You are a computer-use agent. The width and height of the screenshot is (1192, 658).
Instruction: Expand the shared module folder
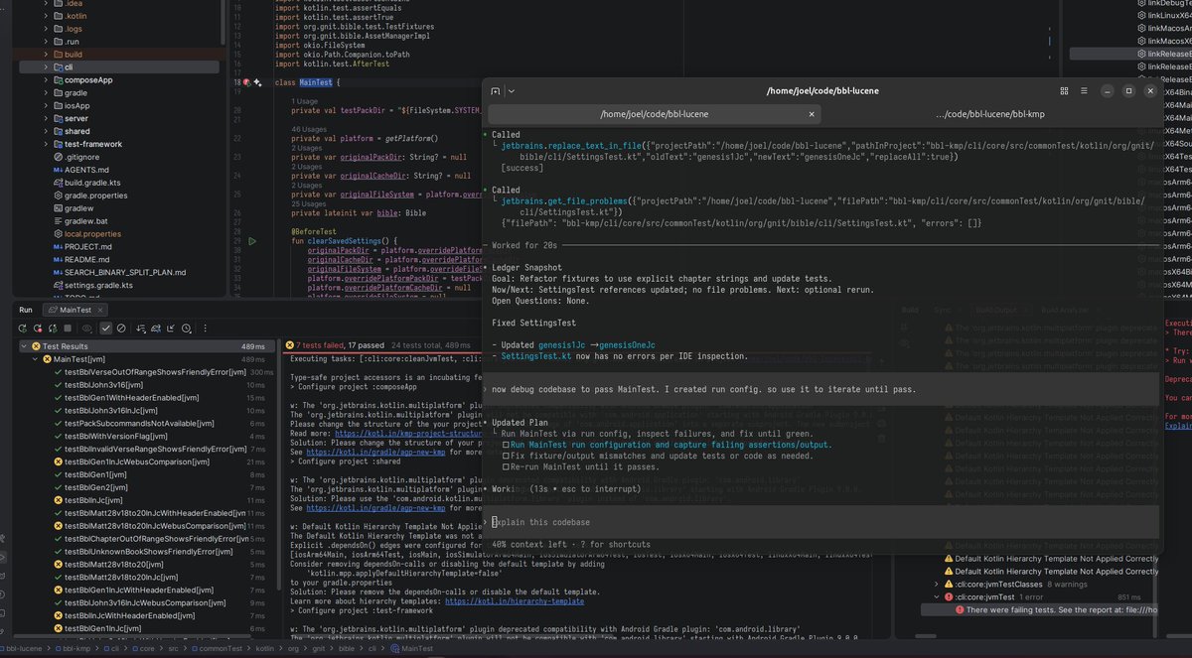tap(46, 131)
